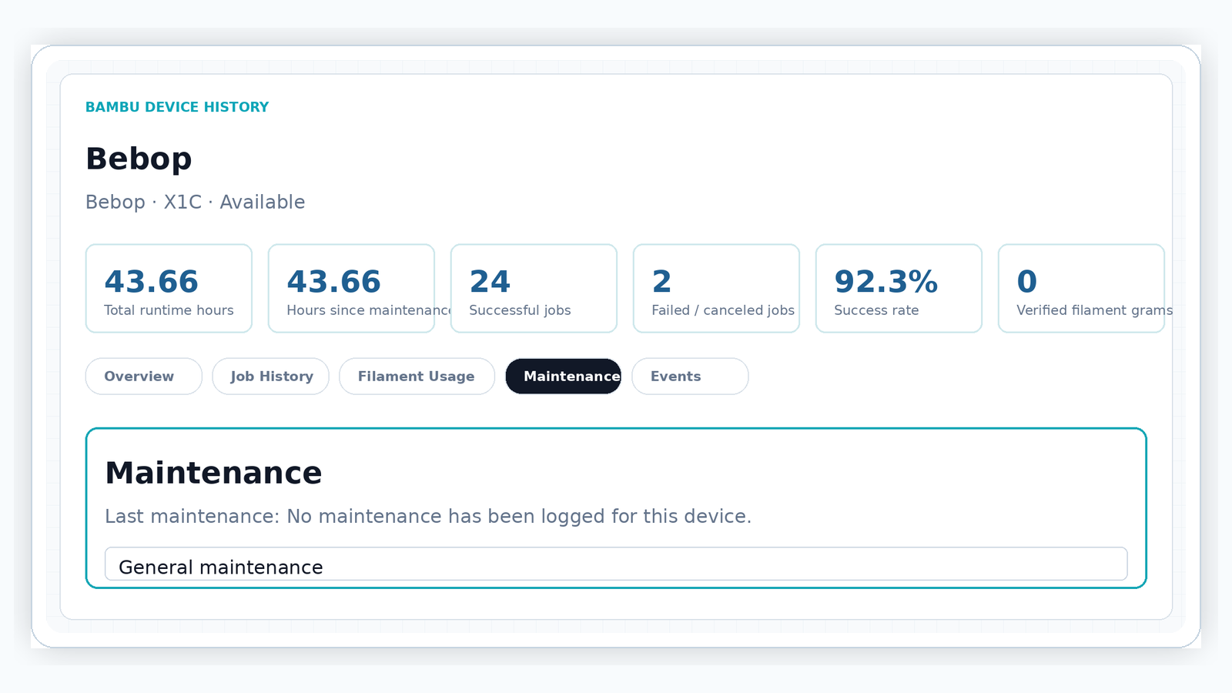Open the General maintenance type dropdown

[616, 564]
